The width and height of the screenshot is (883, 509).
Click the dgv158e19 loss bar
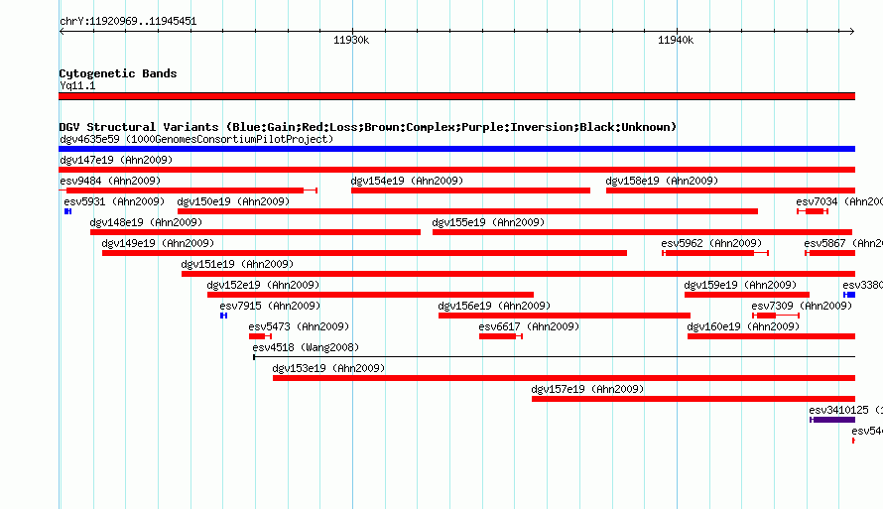[730, 191]
